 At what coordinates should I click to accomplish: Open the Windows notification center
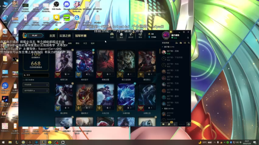(255, 142)
